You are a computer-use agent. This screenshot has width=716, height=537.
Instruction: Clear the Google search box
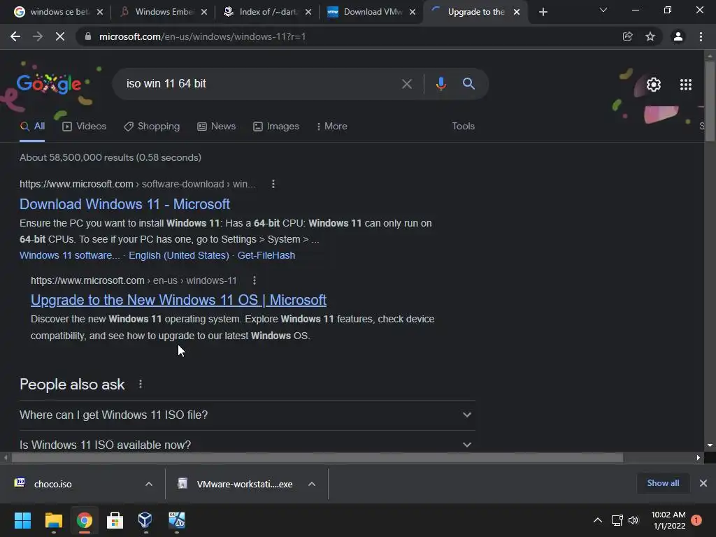(x=406, y=84)
